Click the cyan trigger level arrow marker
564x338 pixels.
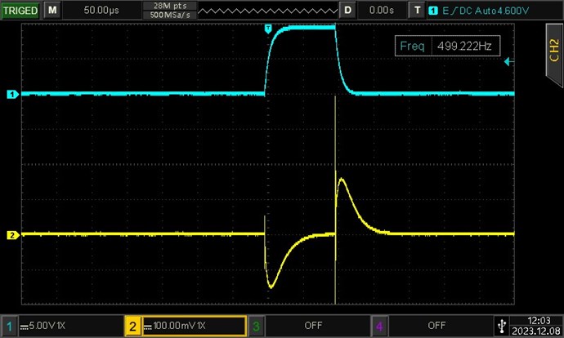(x=508, y=62)
